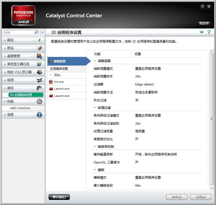Click the green pin icon beside 固定
Image resolution: width=216 pixels, height=205 pixels.
pos(39,40)
